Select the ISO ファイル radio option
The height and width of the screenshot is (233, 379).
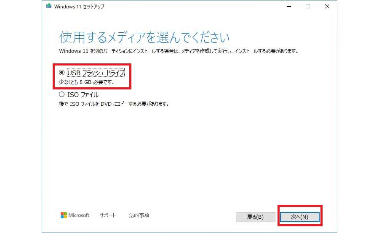61,94
